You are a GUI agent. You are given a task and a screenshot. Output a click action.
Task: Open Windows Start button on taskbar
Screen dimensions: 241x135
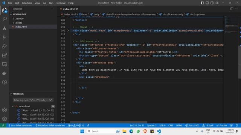(82, 131)
